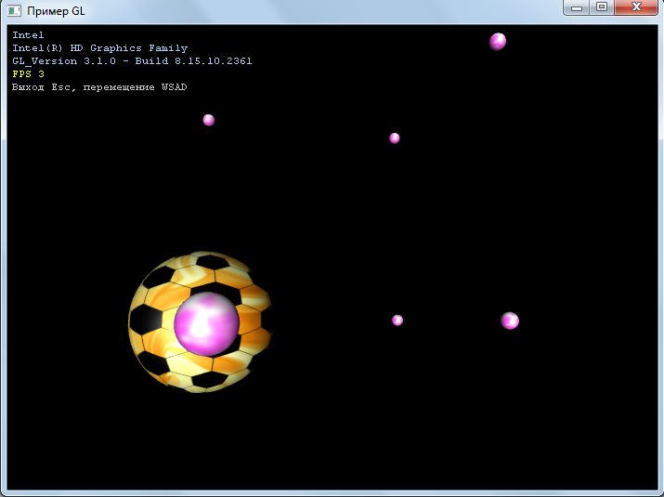Minimize the Пример GL window
The height and width of the screenshot is (497, 664).
578,7
